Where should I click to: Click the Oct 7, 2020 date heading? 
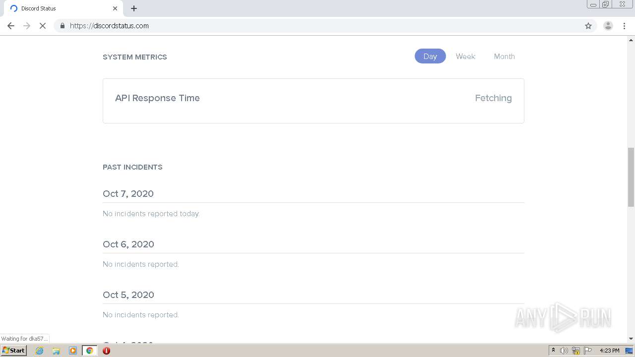128,194
